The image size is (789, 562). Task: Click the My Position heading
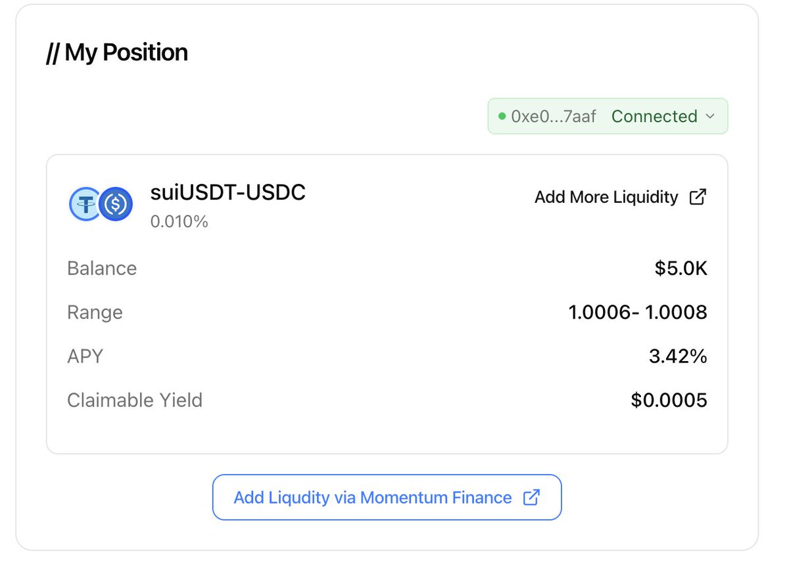117,53
